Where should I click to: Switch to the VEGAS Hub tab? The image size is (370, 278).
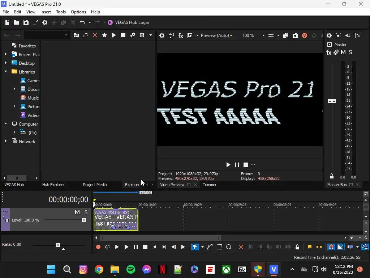coord(14,185)
